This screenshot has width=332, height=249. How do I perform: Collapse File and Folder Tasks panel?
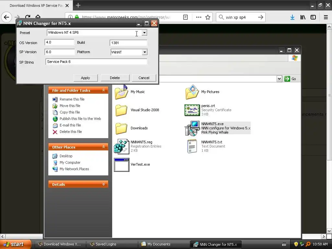103,90
